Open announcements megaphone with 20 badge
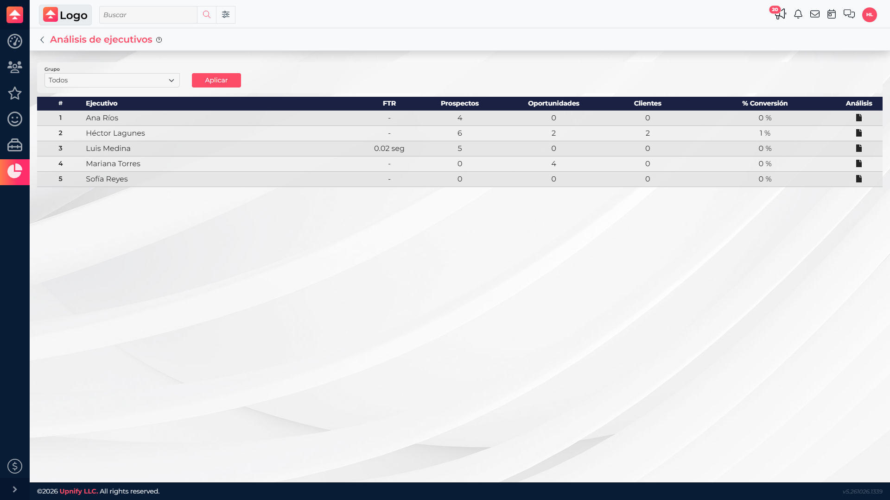890x500 pixels. [x=780, y=14]
